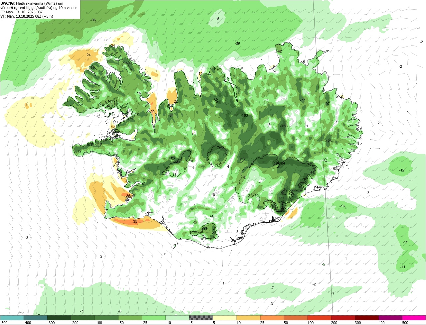Screen dimensions: 426x325
Task: Click the palest green swatch between -10 and -5
Action: [x=177, y=318]
